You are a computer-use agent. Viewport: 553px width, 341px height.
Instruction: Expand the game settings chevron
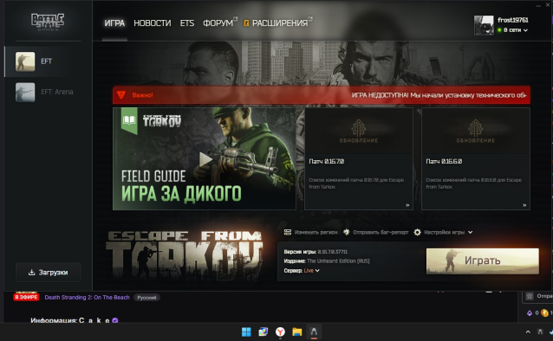[x=470, y=232]
